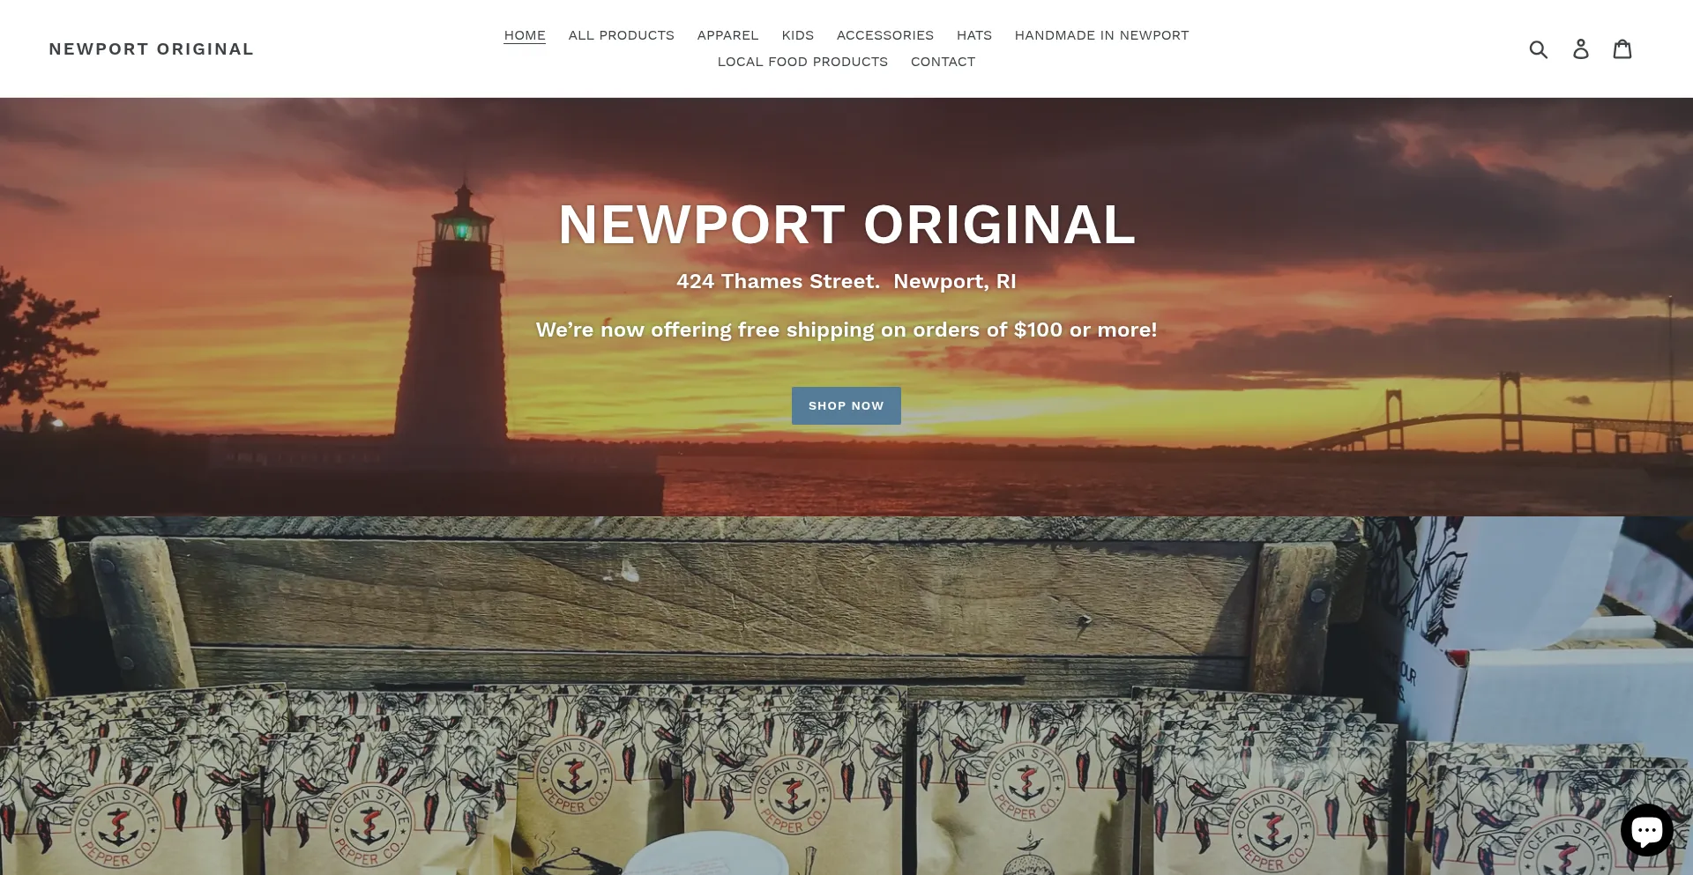Go to LOCAL FOOD PRODUCTS
Viewport: 1693px width, 875px height.
coord(802,62)
